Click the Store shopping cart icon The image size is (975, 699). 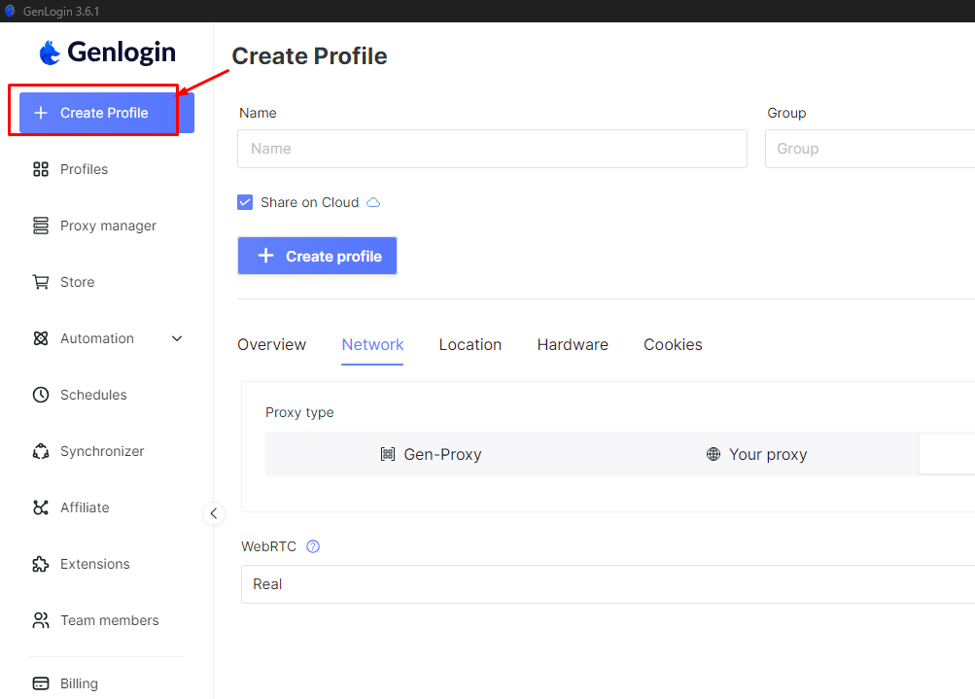point(41,282)
